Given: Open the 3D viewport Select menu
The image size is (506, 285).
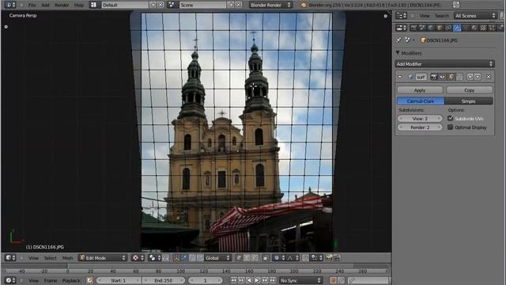Looking at the screenshot, I should (x=50, y=258).
